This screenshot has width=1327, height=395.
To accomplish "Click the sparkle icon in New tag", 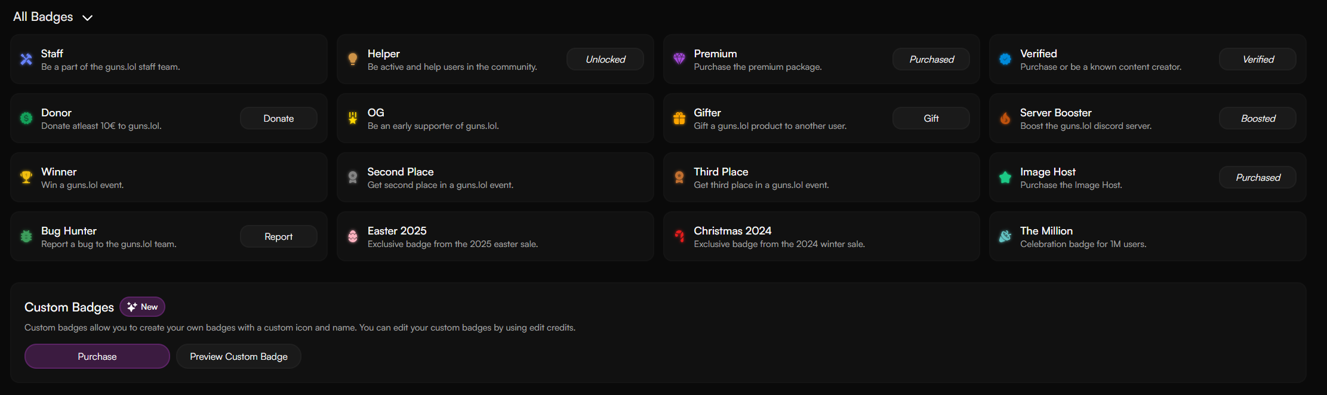I will [132, 307].
